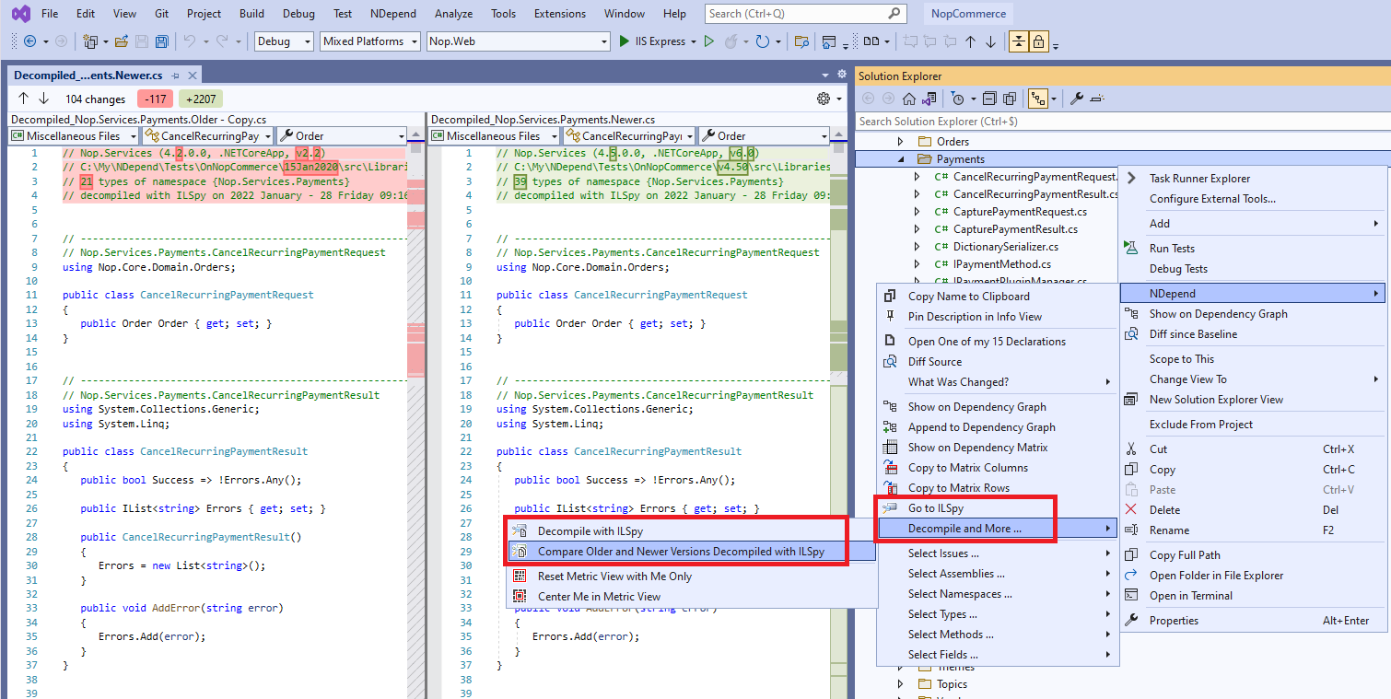Click the Save All toolbar icon
This screenshot has height=699, width=1391.
tap(161, 41)
